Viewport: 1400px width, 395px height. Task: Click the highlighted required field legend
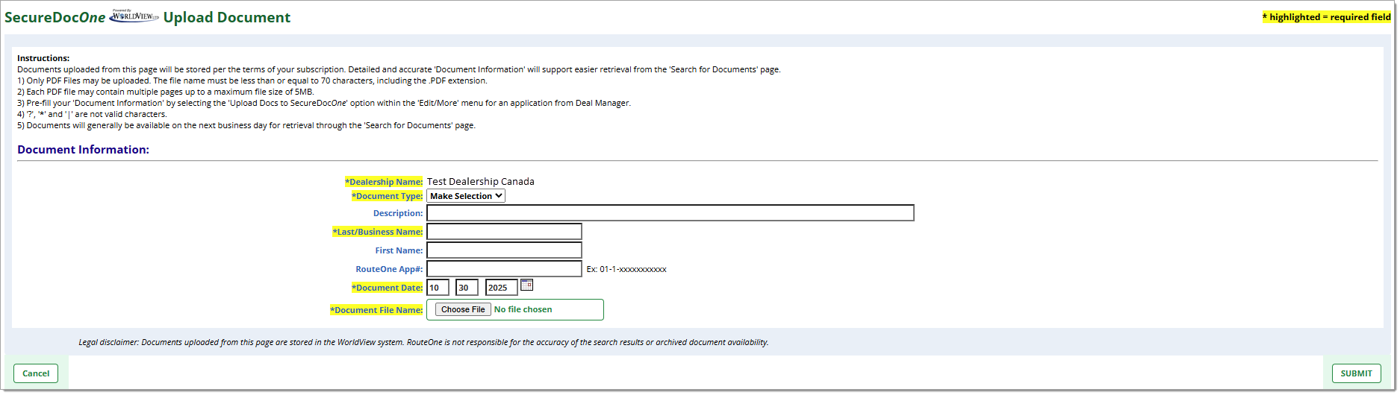click(x=1326, y=17)
